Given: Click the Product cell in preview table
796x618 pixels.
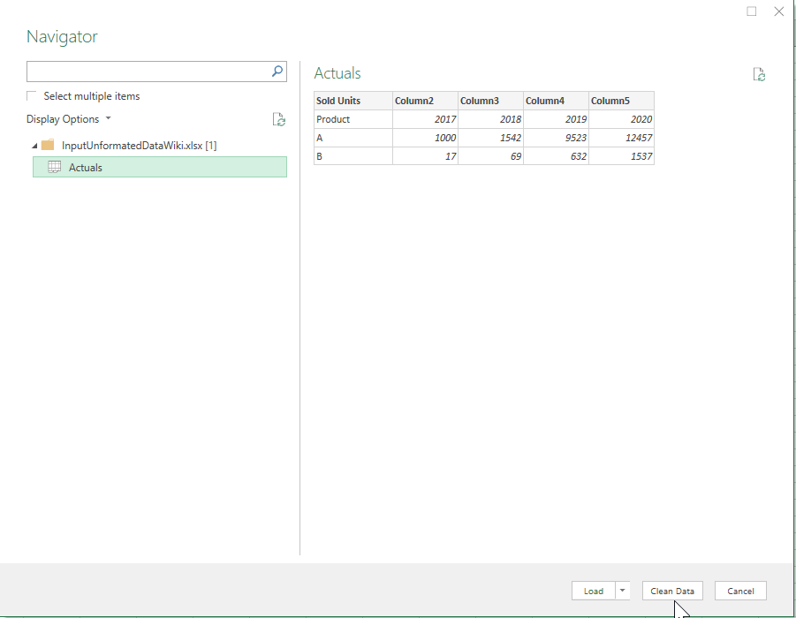Looking at the screenshot, I should (x=353, y=119).
